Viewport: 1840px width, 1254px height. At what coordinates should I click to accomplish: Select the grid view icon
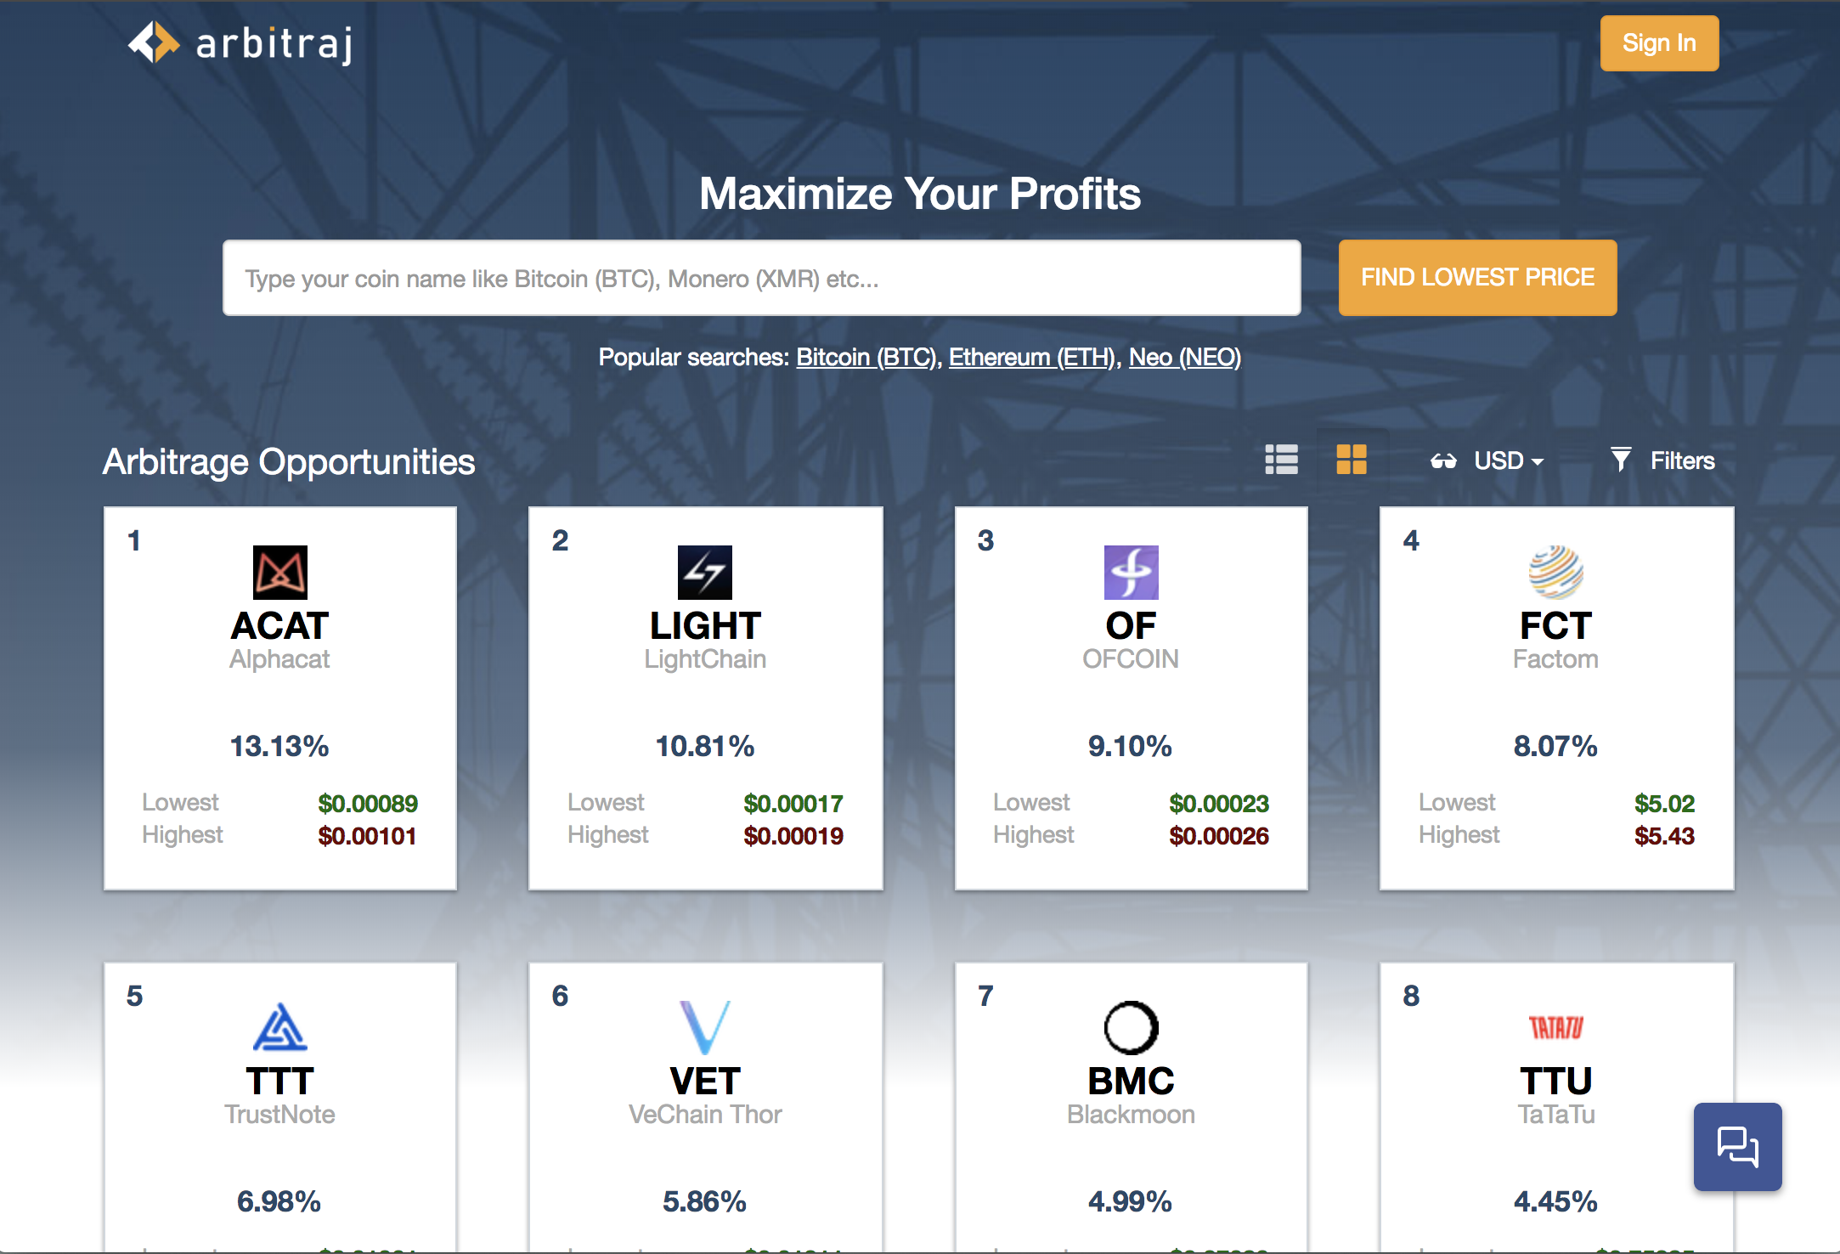pyautogui.click(x=1352, y=460)
